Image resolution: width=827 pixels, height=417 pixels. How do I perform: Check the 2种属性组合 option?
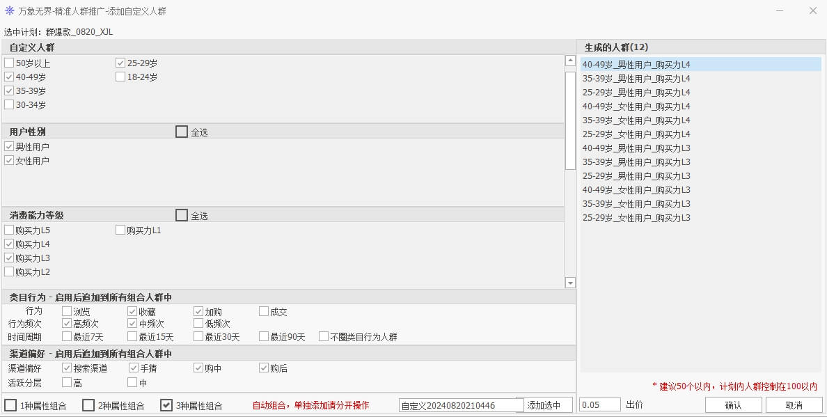88,405
